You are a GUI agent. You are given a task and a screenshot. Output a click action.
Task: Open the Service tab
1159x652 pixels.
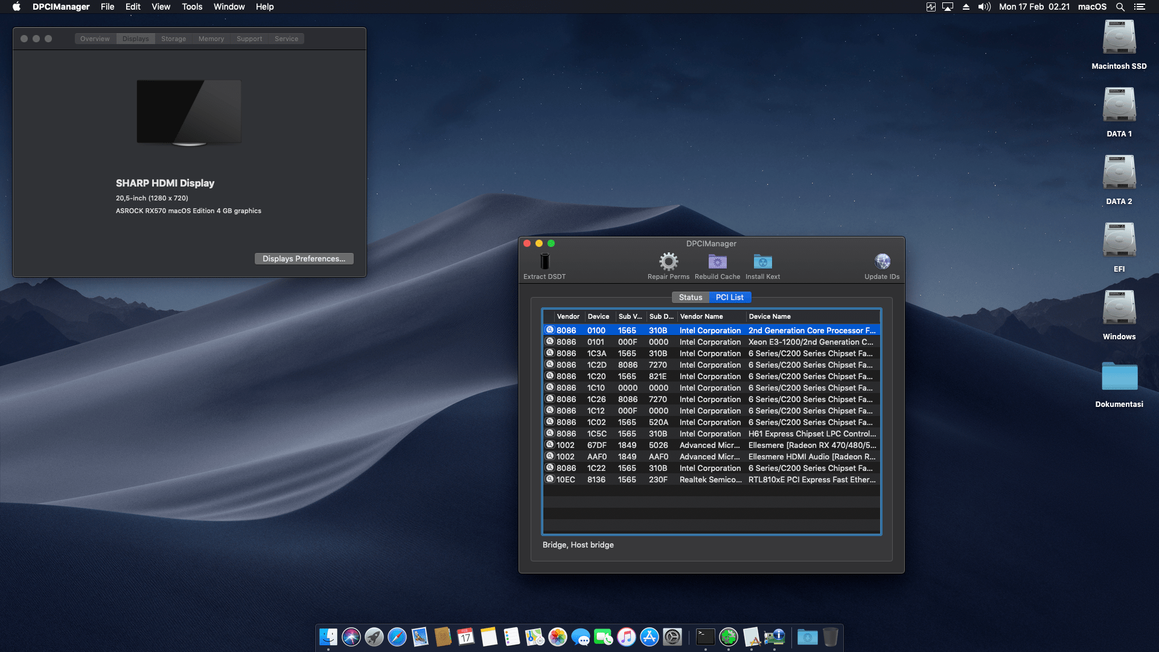coord(286,39)
